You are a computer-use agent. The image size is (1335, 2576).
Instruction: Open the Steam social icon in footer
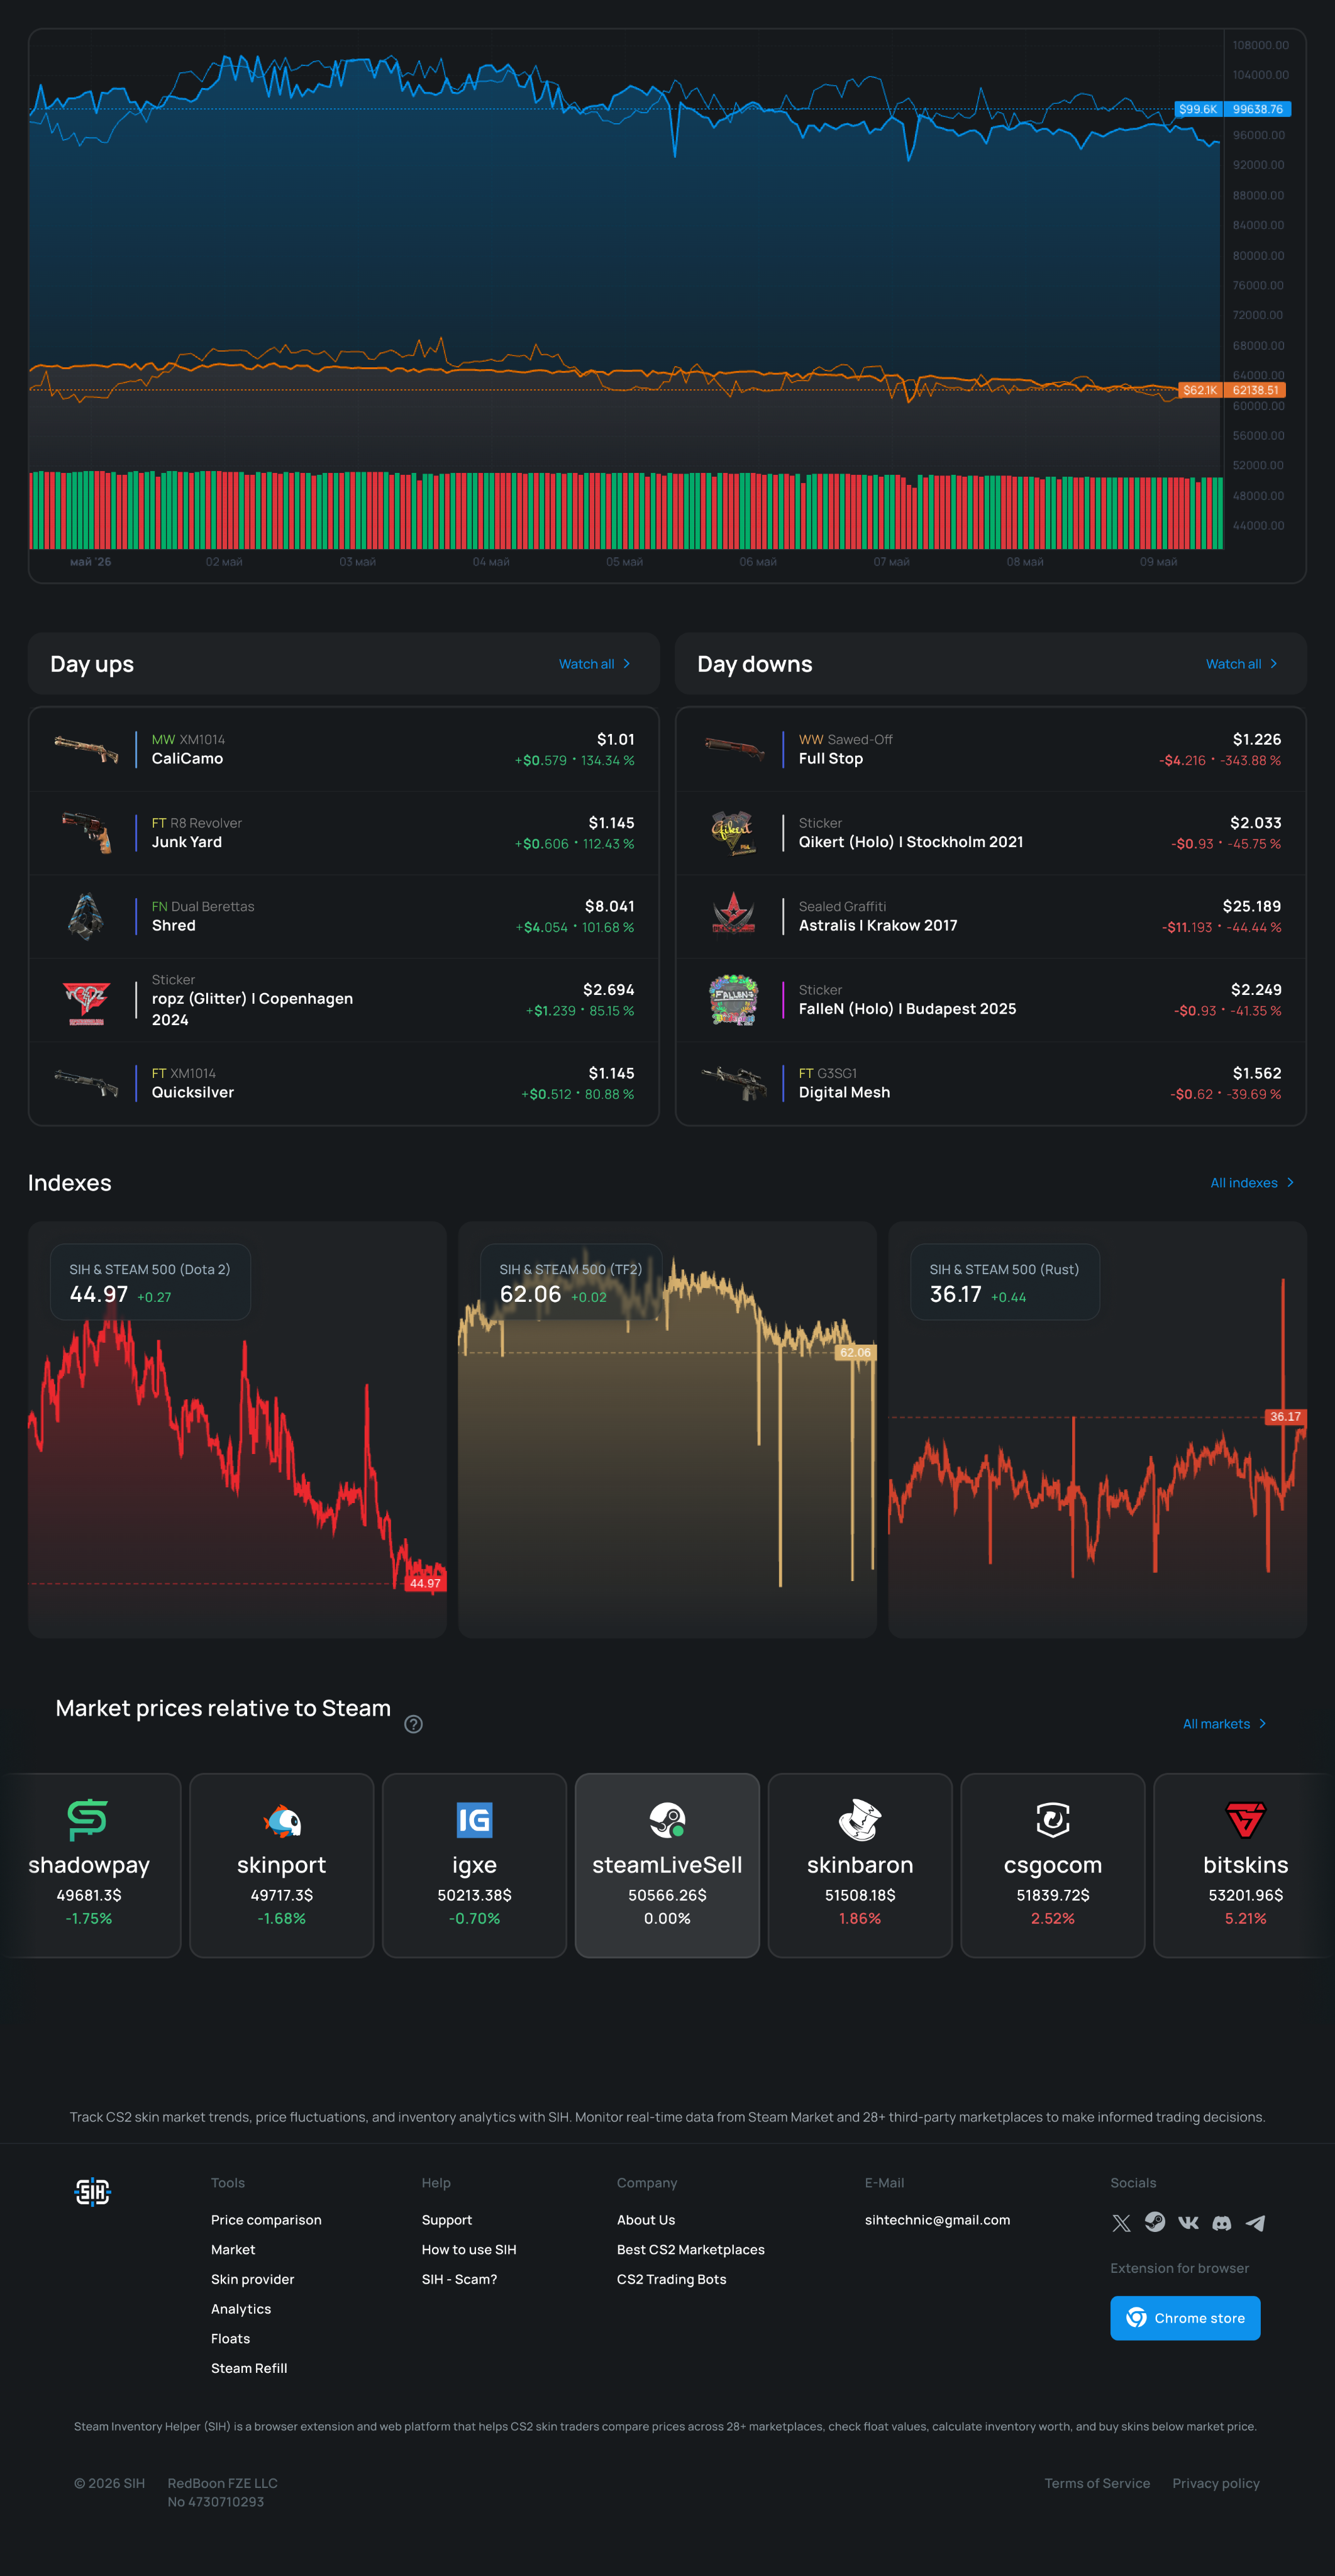click(1155, 2222)
